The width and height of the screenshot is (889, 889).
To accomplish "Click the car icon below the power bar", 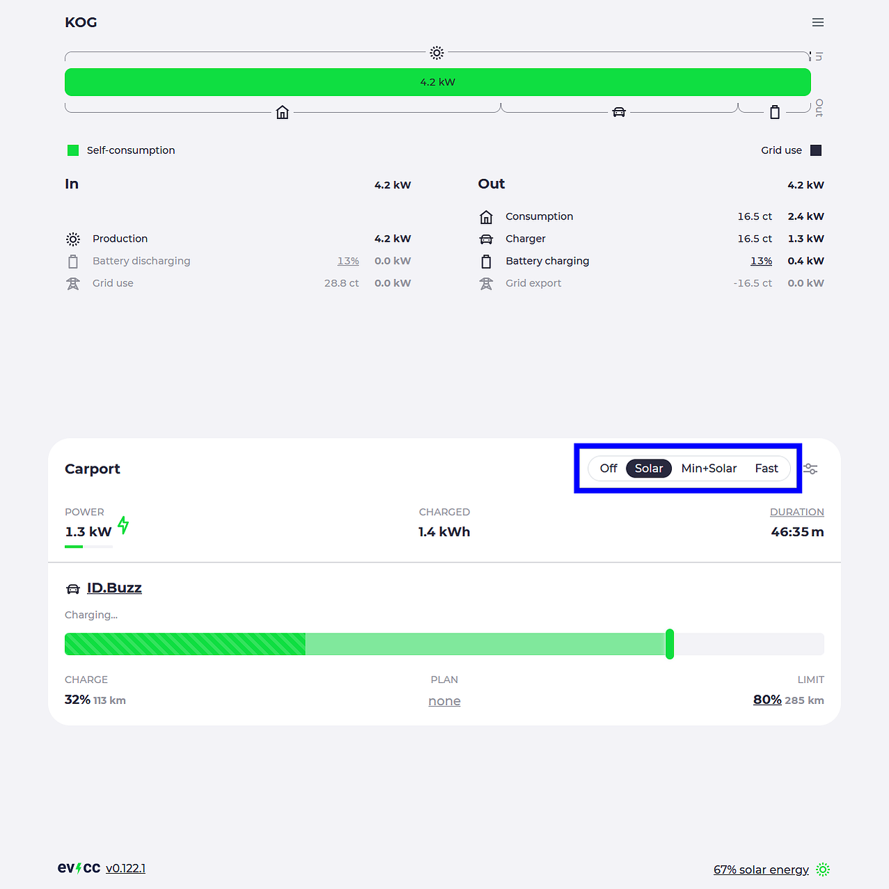I will click(619, 112).
